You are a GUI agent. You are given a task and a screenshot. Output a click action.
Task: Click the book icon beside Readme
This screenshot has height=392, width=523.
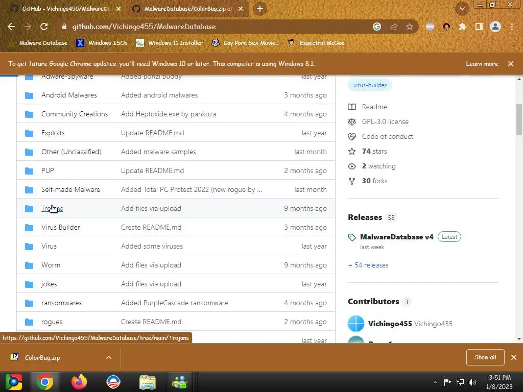point(352,107)
